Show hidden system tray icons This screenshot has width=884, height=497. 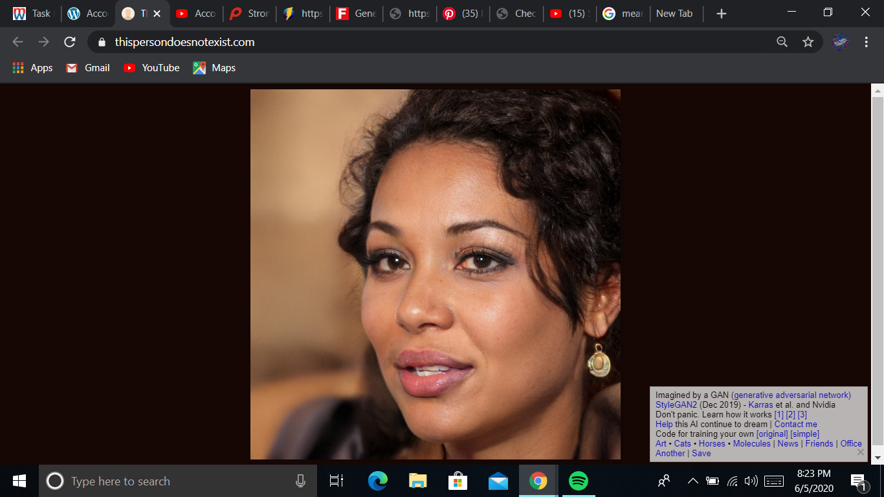tap(692, 481)
